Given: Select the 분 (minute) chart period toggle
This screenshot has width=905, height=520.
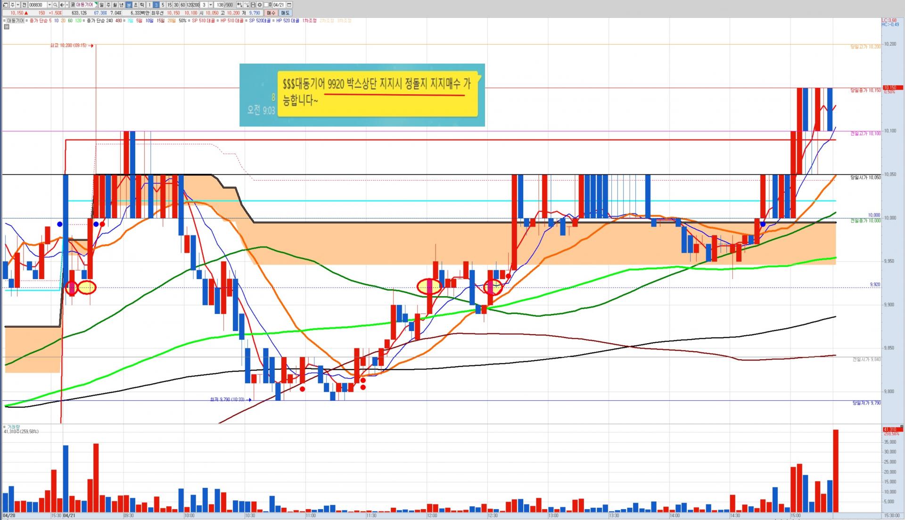Looking at the screenshot, I should pyautogui.click(x=129, y=5).
